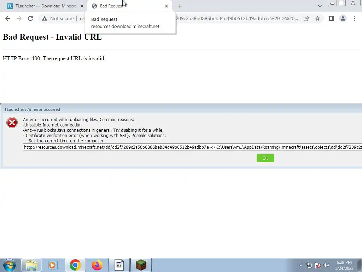Image resolution: width=362 pixels, height=272 pixels.
Task: Reload the Bad Request page
Action: (x=30, y=18)
